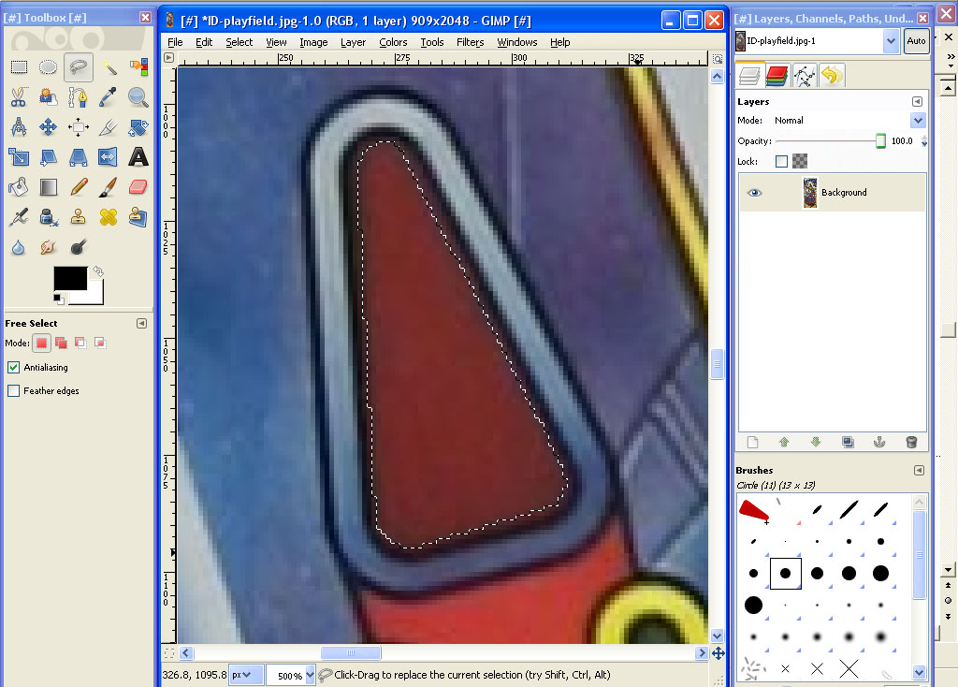Hide the Background layer via eye icon
Image resolution: width=958 pixels, height=687 pixels.
[755, 193]
